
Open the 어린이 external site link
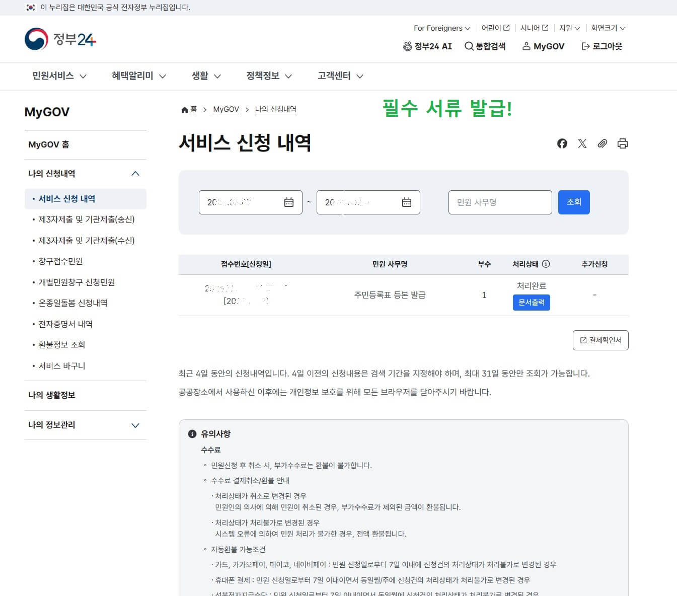[496, 28]
